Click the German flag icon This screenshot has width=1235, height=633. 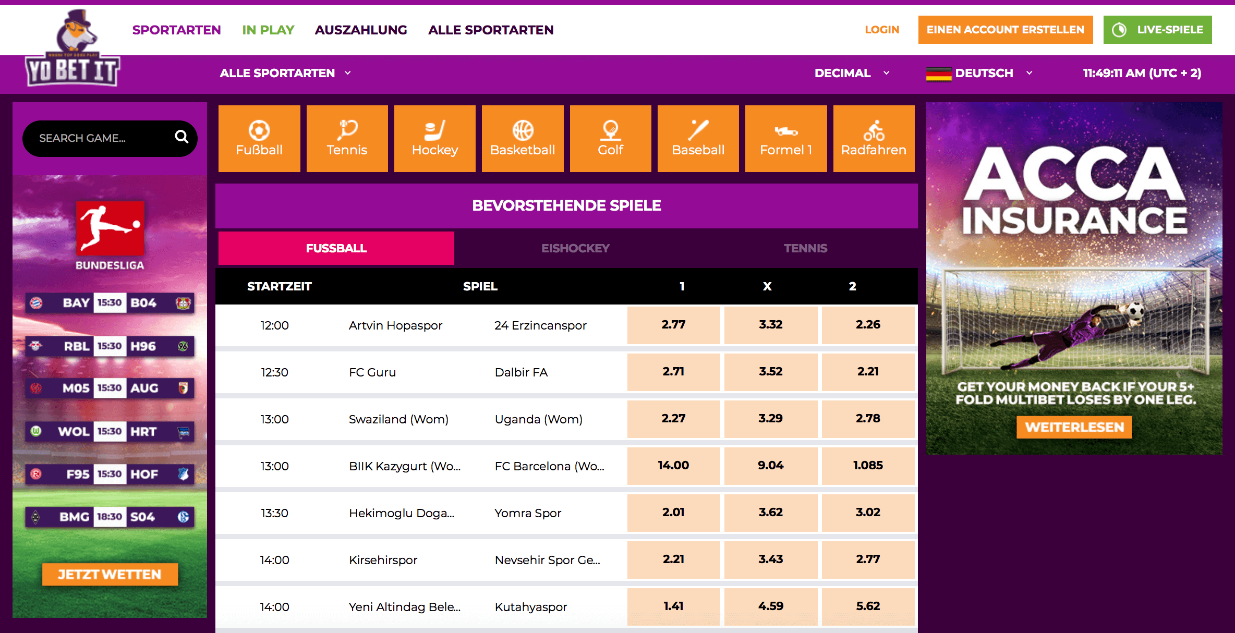[x=939, y=74]
